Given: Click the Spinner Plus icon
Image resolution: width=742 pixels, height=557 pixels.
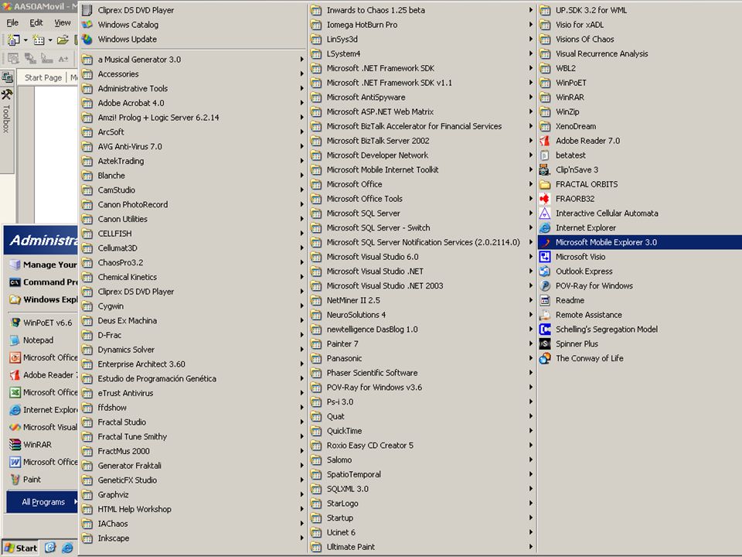Looking at the screenshot, I should click(x=545, y=343).
